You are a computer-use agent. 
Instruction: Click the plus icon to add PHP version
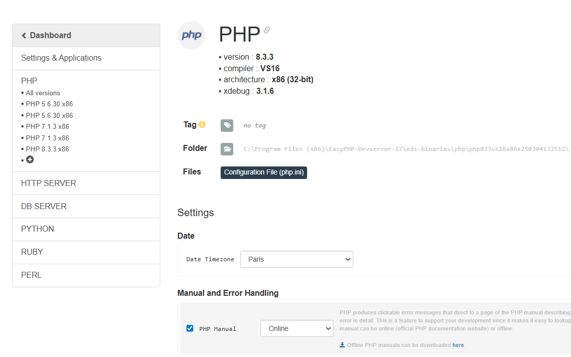point(30,159)
